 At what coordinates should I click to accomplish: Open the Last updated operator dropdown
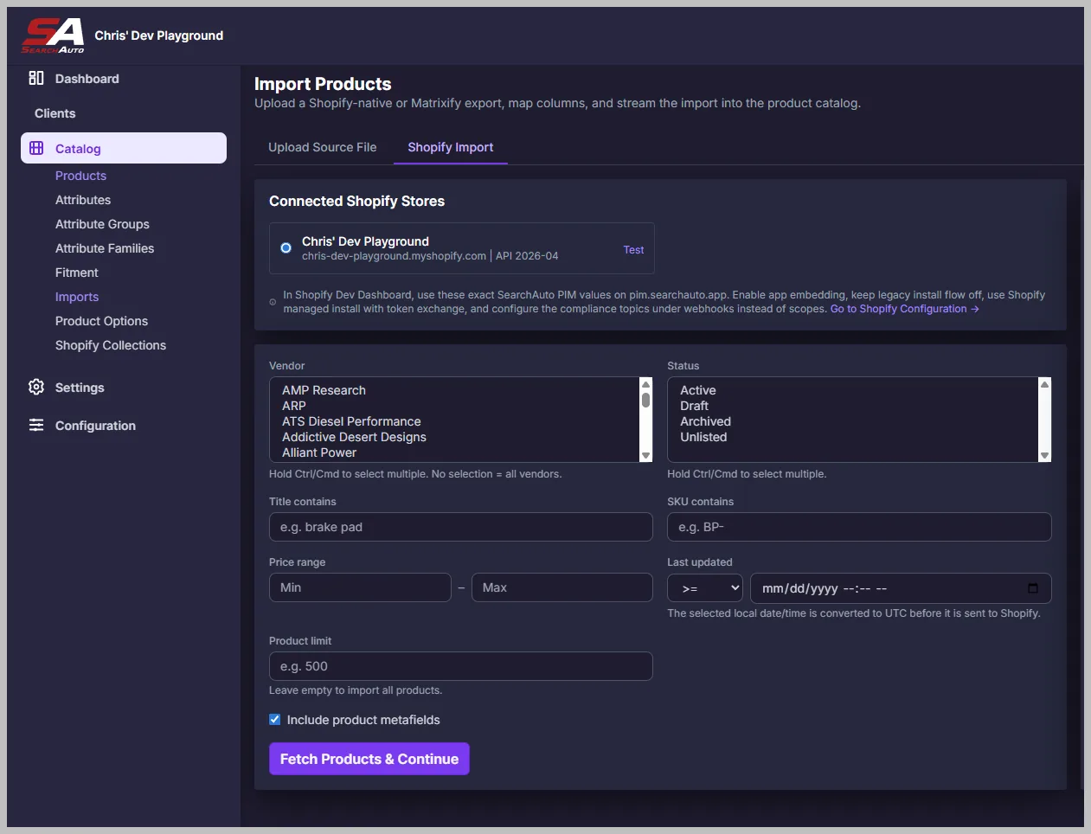tap(705, 588)
